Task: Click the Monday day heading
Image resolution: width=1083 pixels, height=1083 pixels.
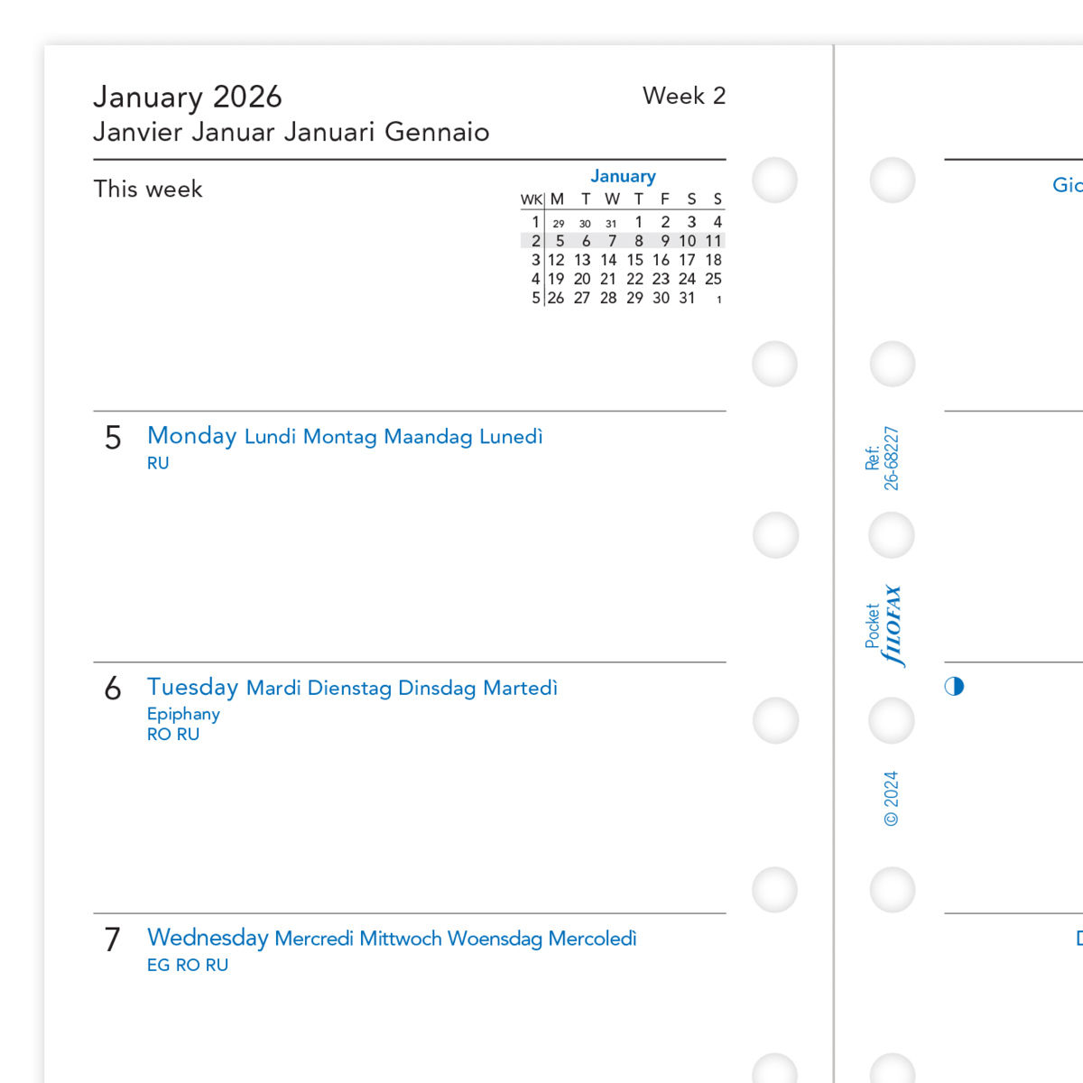Action: 192,436
